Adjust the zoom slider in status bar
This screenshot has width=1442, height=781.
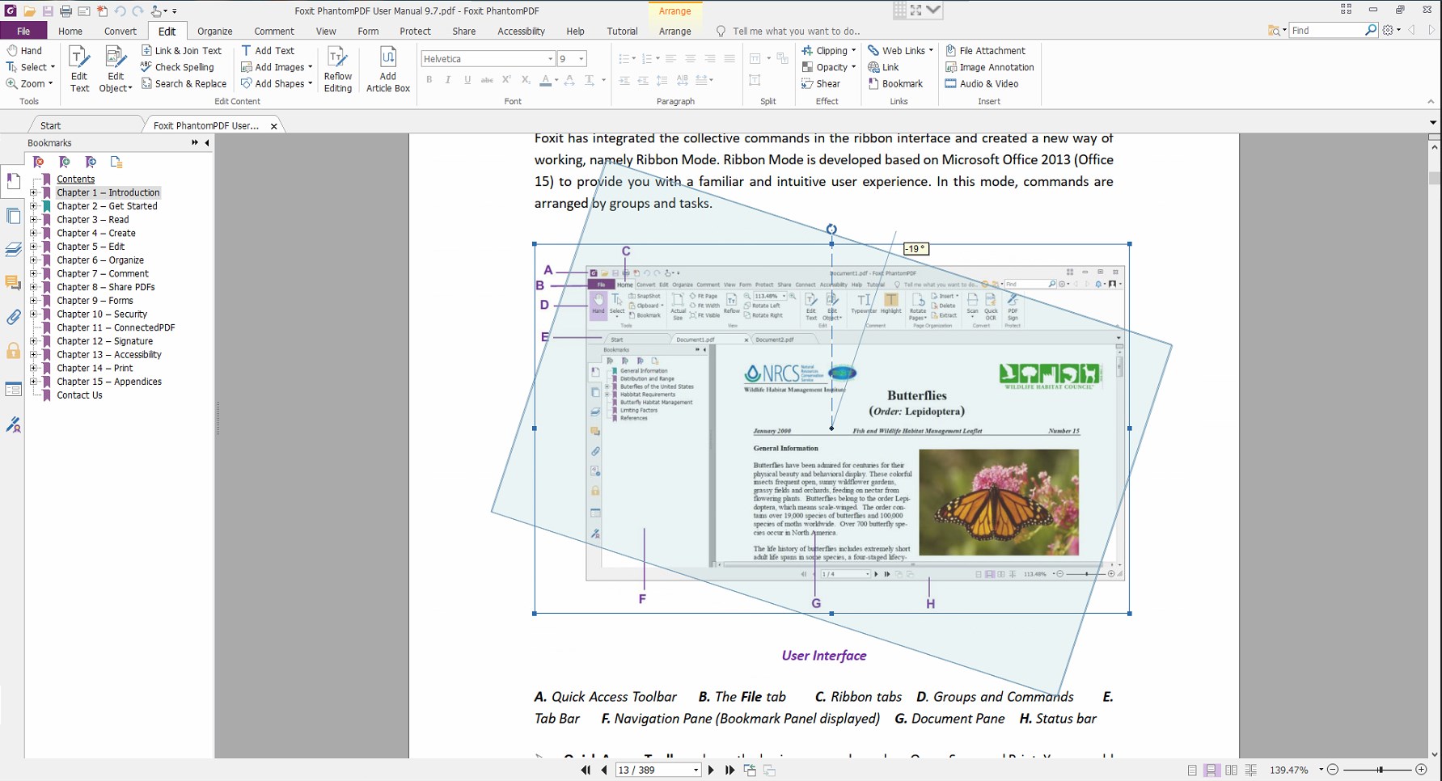click(1381, 770)
